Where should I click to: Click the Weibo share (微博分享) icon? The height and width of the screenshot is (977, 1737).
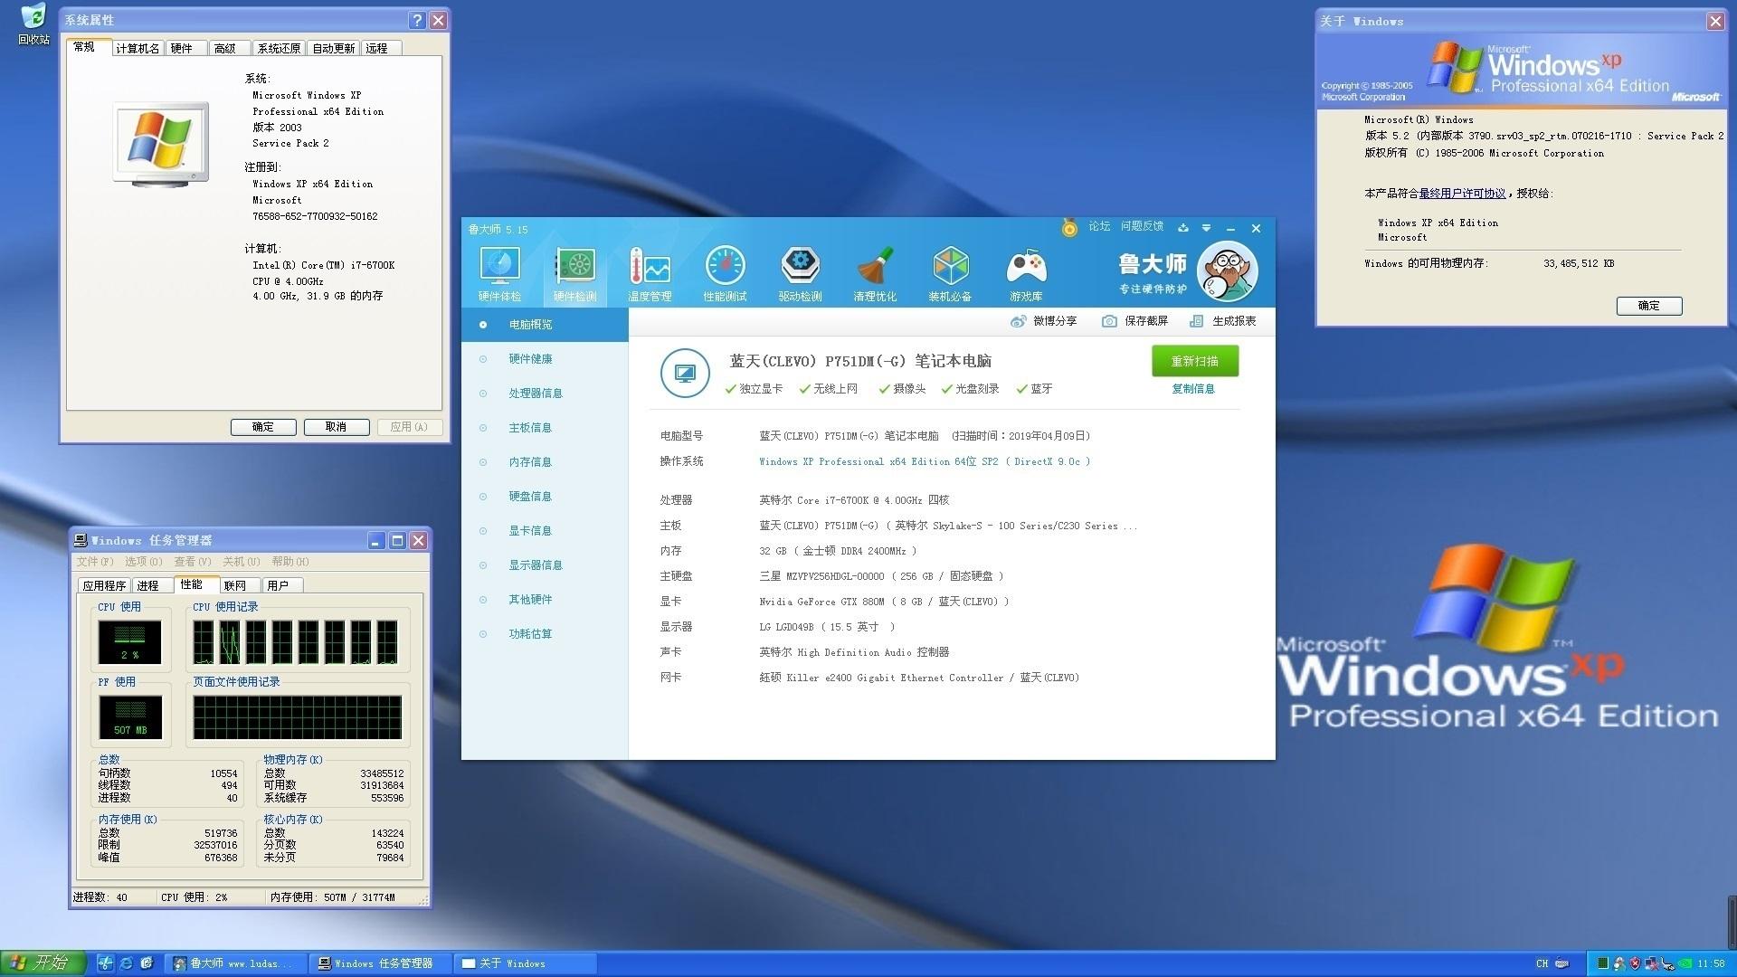click(x=1019, y=321)
